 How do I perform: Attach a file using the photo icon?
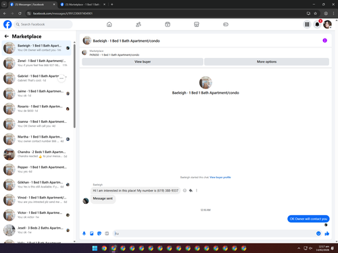(x=92, y=233)
